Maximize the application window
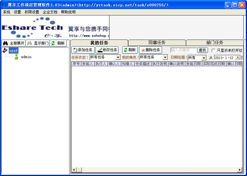The width and height of the screenshot is (247, 176). [x=235, y=5]
